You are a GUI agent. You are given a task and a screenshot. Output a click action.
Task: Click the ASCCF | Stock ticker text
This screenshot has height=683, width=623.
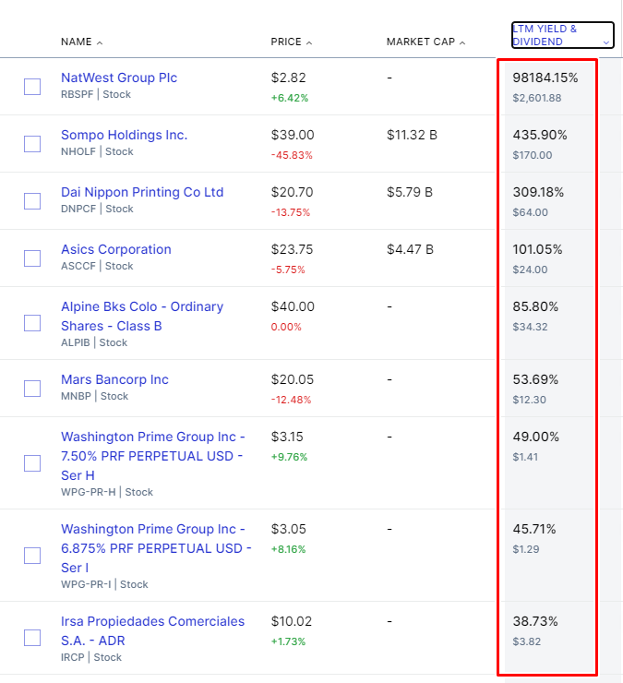pyautogui.click(x=97, y=266)
